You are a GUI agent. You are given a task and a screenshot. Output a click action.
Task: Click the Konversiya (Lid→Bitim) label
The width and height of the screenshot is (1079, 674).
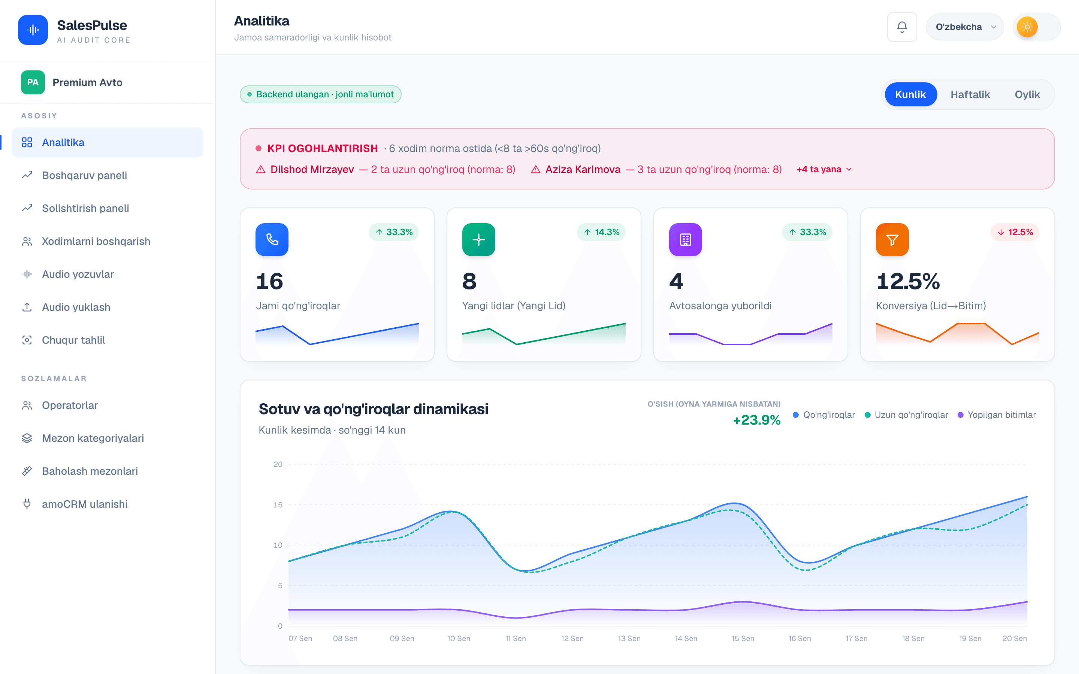click(x=931, y=306)
